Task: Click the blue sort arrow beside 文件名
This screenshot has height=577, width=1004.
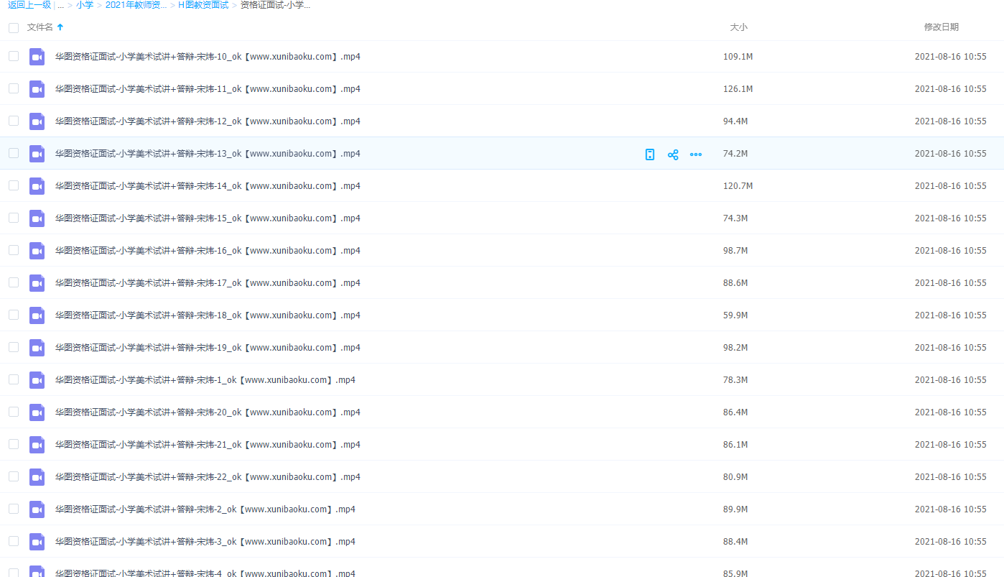Action: (60, 27)
